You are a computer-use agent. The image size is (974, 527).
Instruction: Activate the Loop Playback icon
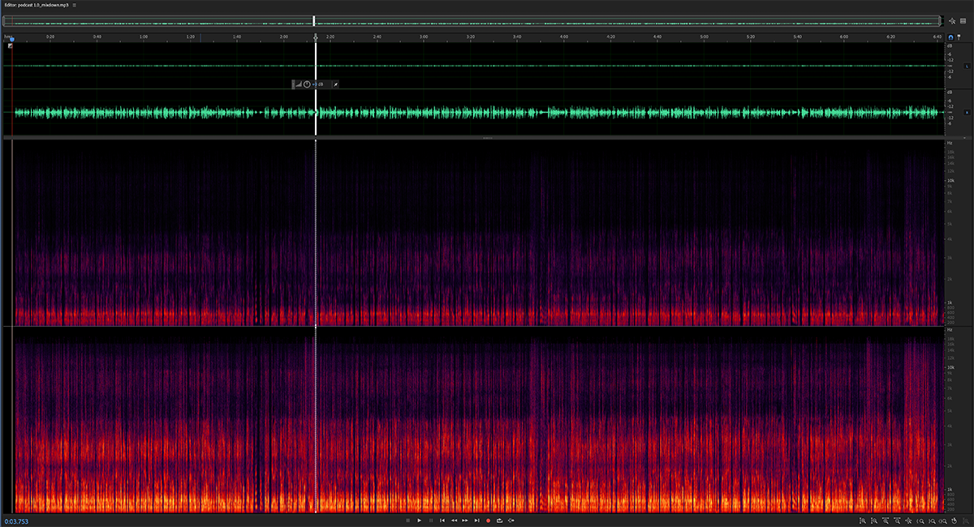point(499,521)
